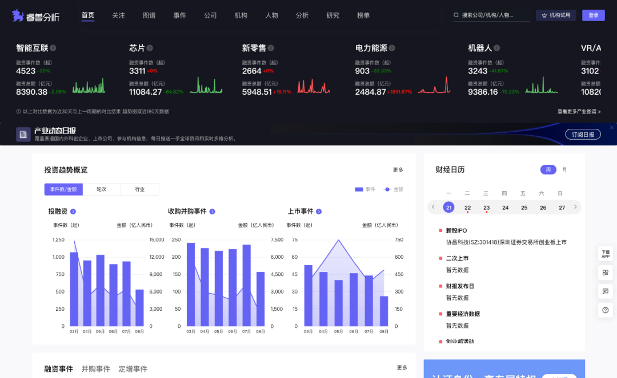
Task: Click the 产业动态日报 document icon
Action: click(22, 134)
